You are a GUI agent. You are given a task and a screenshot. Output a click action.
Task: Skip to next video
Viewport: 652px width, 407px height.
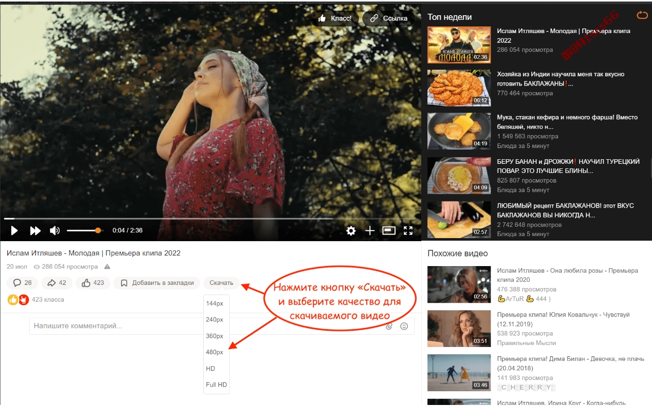[x=35, y=231]
